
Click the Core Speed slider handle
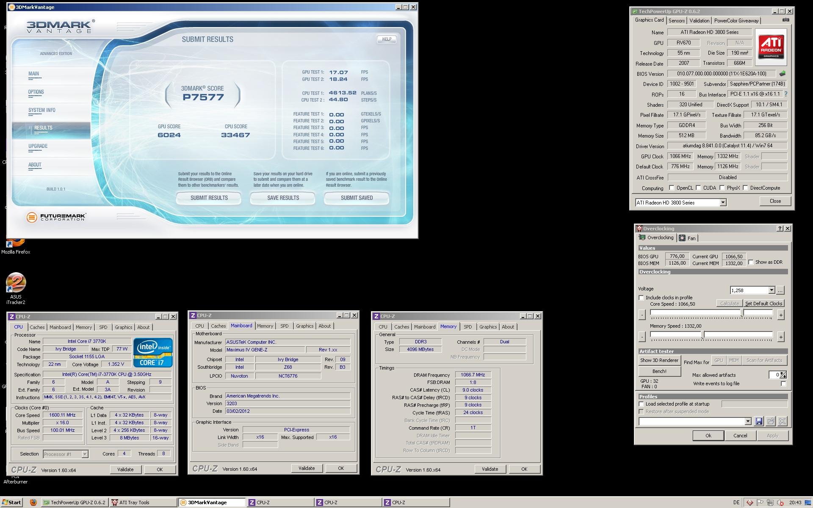pos(742,312)
